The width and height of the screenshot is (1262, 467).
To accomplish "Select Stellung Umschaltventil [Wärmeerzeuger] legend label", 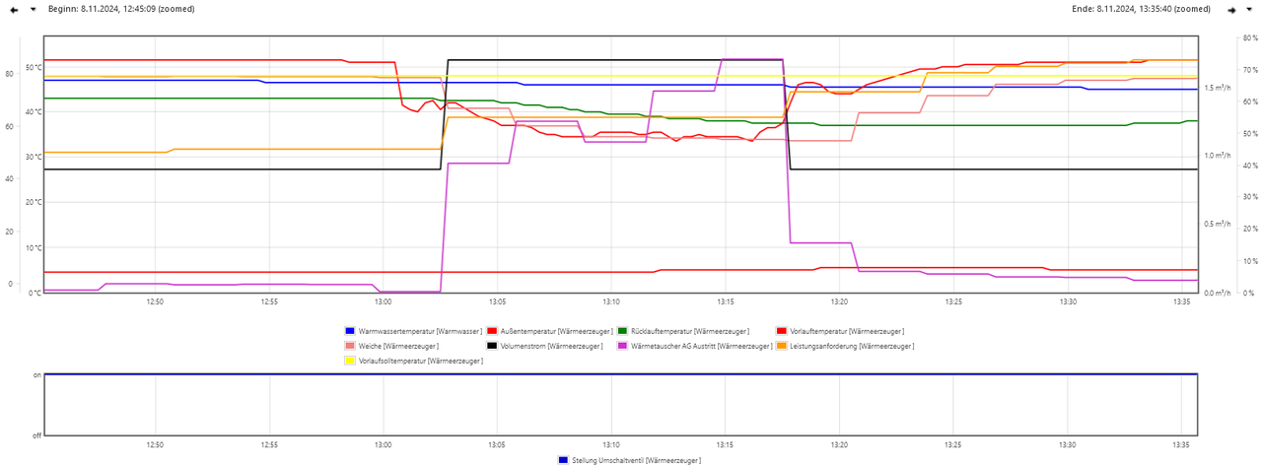I will click(x=636, y=460).
